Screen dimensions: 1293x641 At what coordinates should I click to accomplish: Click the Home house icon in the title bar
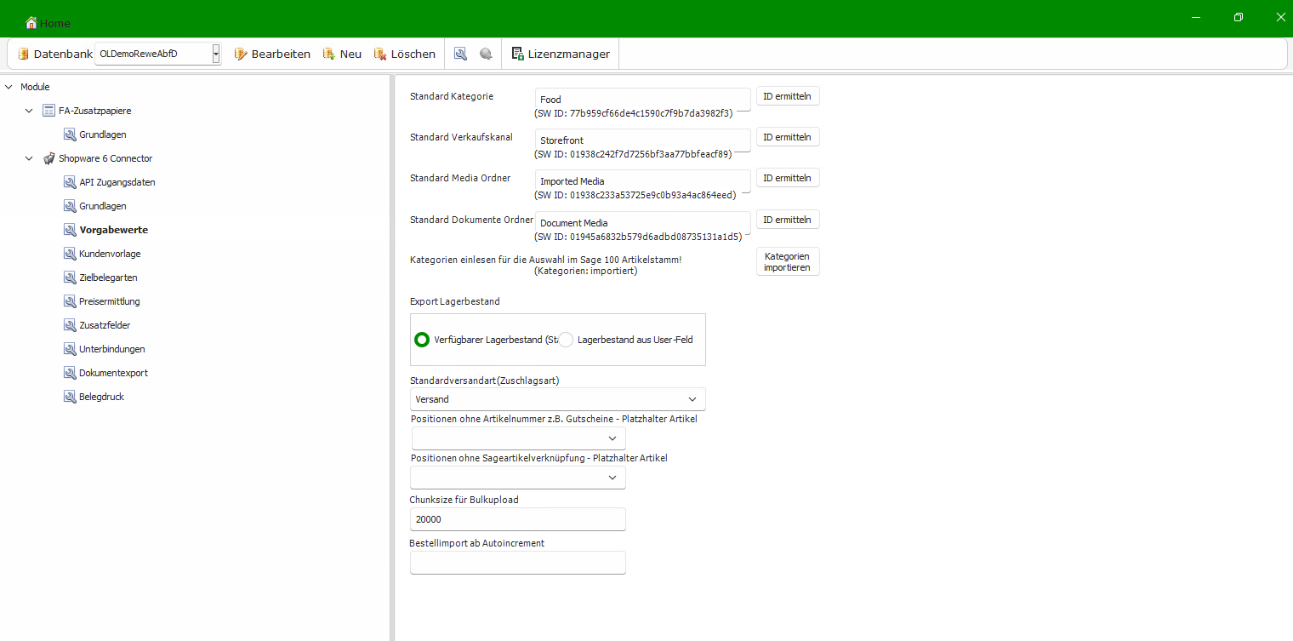[x=31, y=23]
